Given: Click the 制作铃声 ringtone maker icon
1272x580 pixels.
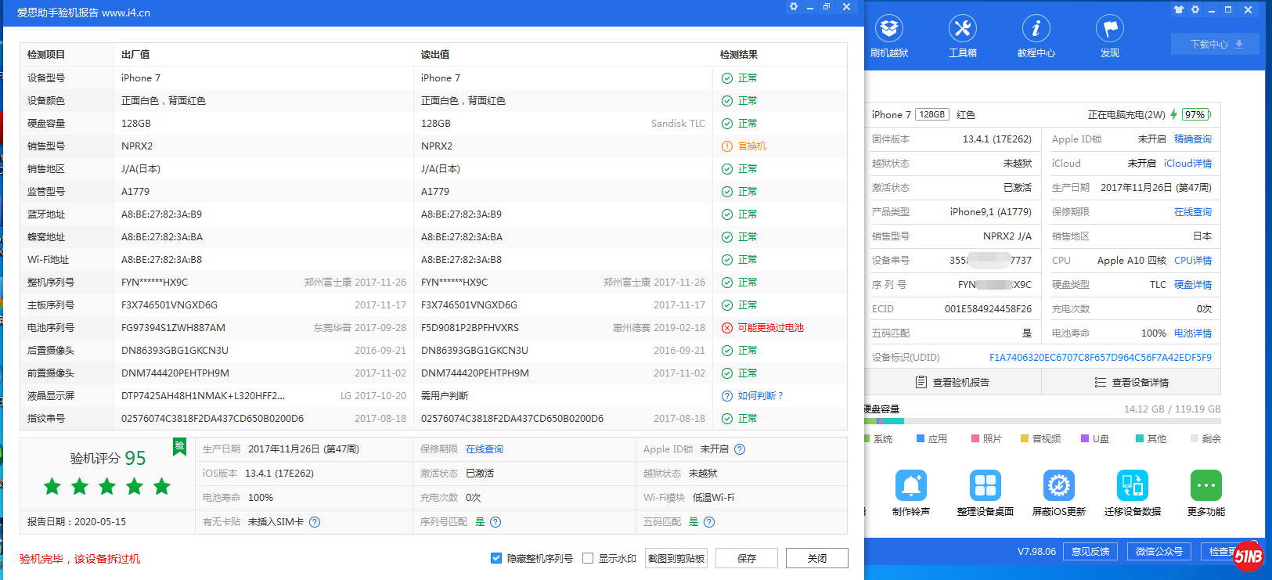Looking at the screenshot, I should pos(911,486).
